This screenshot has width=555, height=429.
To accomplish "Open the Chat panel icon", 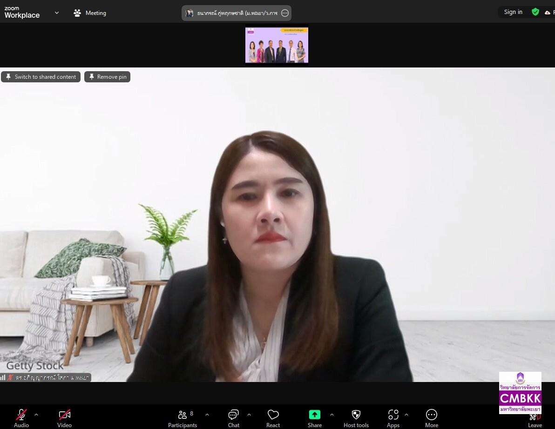I will pos(233,415).
